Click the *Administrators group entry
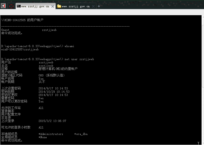Screen dimensions: 204x145 coord(51,134)
